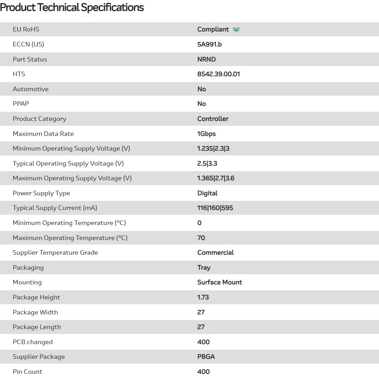Click the 1Gbps maximum data rate value
Screen dimensions: 379x378
(206, 134)
